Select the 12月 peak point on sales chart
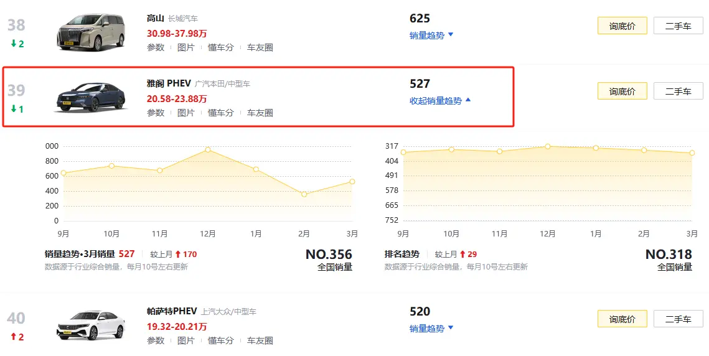 tap(208, 149)
